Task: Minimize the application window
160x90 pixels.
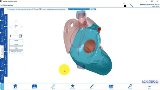Action: (147, 1)
